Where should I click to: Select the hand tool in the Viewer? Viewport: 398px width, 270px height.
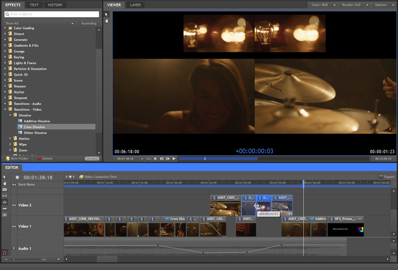pos(107,21)
